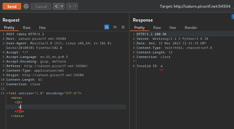Switch Request panel to Raw tab
234x129 pixels.
[x=27, y=28]
